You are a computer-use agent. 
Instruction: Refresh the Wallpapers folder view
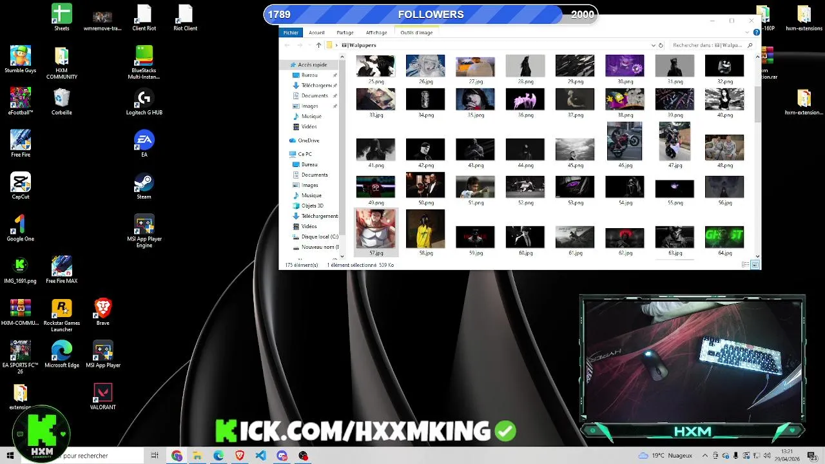[661, 45]
